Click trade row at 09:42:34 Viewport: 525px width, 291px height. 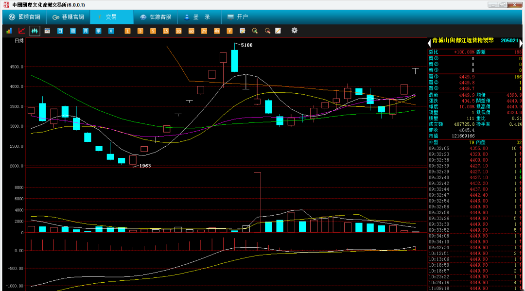475,248
